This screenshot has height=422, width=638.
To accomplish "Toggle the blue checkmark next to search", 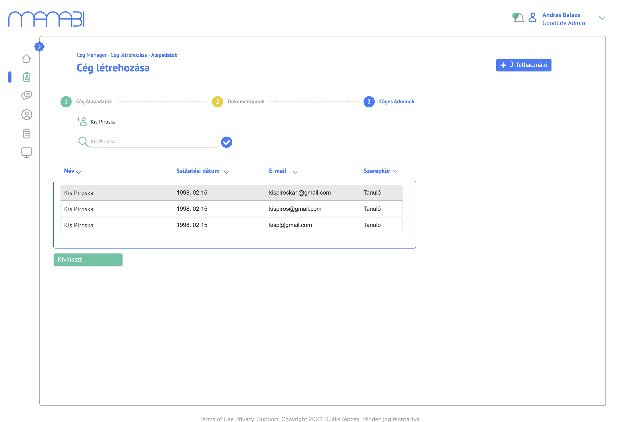I will coord(226,142).
